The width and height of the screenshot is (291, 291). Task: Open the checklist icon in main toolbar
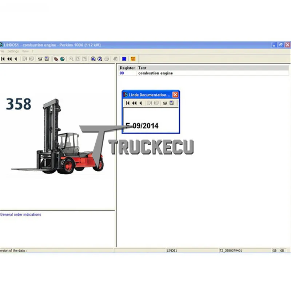pyautogui.click(x=47, y=59)
